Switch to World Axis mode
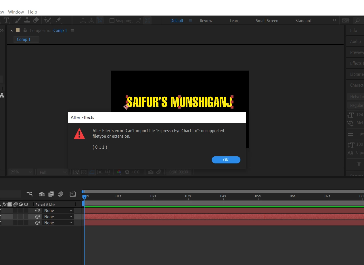The width and height of the screenshot is (364, 265). [91, 20]
